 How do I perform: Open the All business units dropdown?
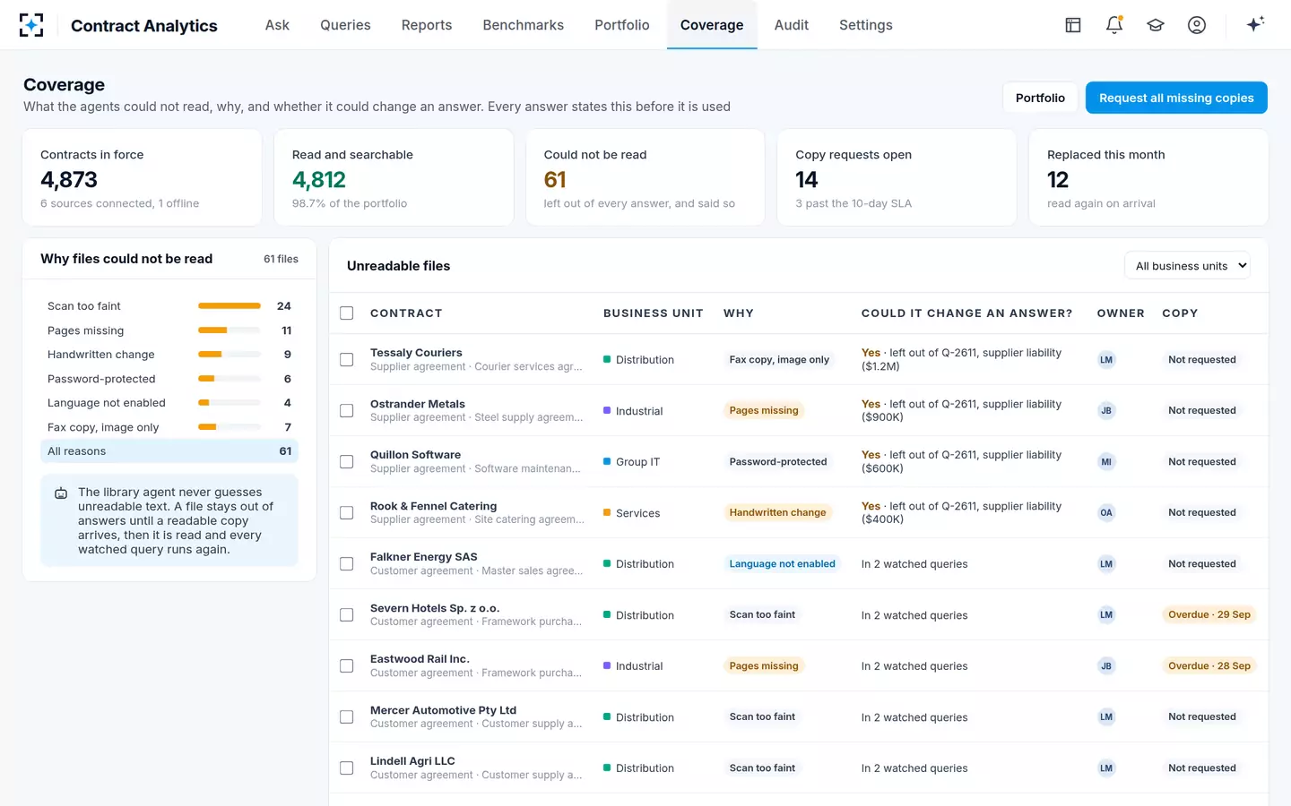[1188, 266]
